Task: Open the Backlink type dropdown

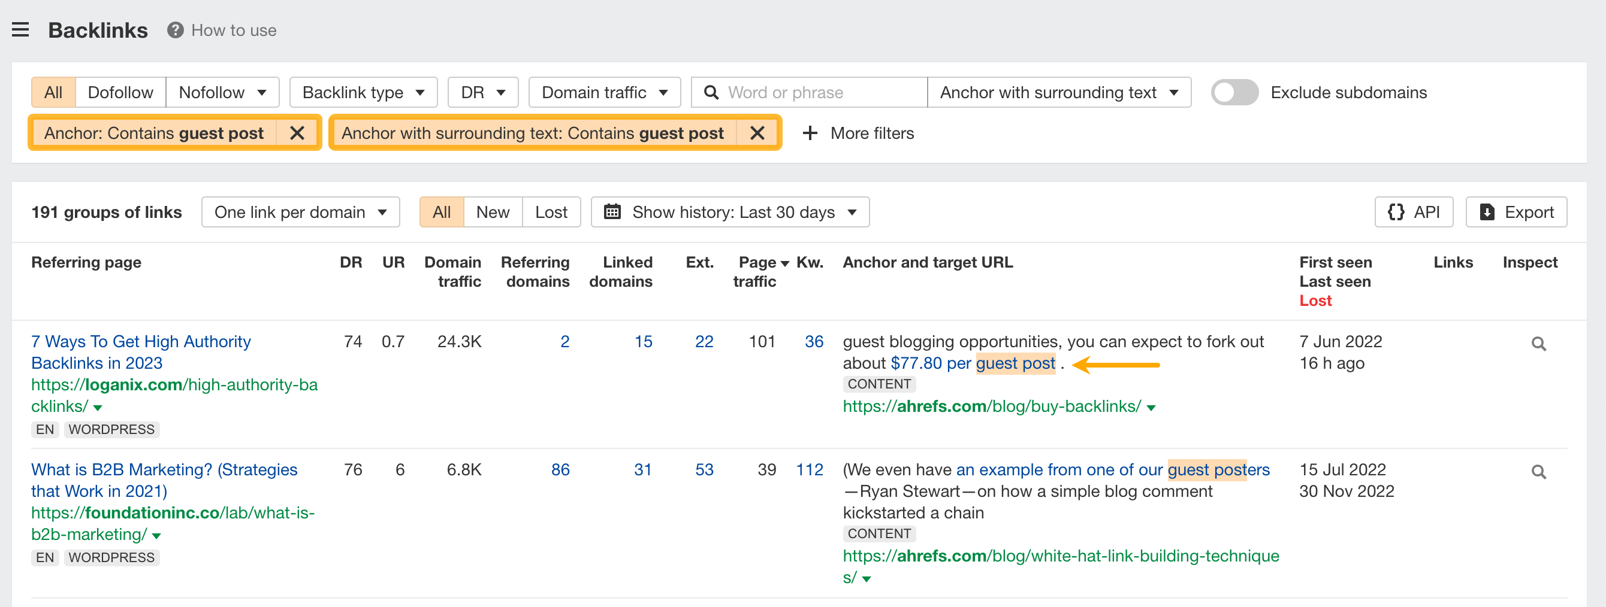Action: tap(364, 92)
